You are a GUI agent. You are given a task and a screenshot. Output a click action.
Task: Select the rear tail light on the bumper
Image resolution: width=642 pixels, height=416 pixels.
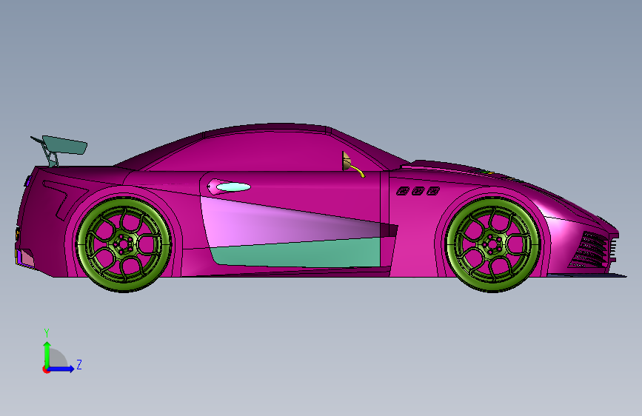click(24, 258)
